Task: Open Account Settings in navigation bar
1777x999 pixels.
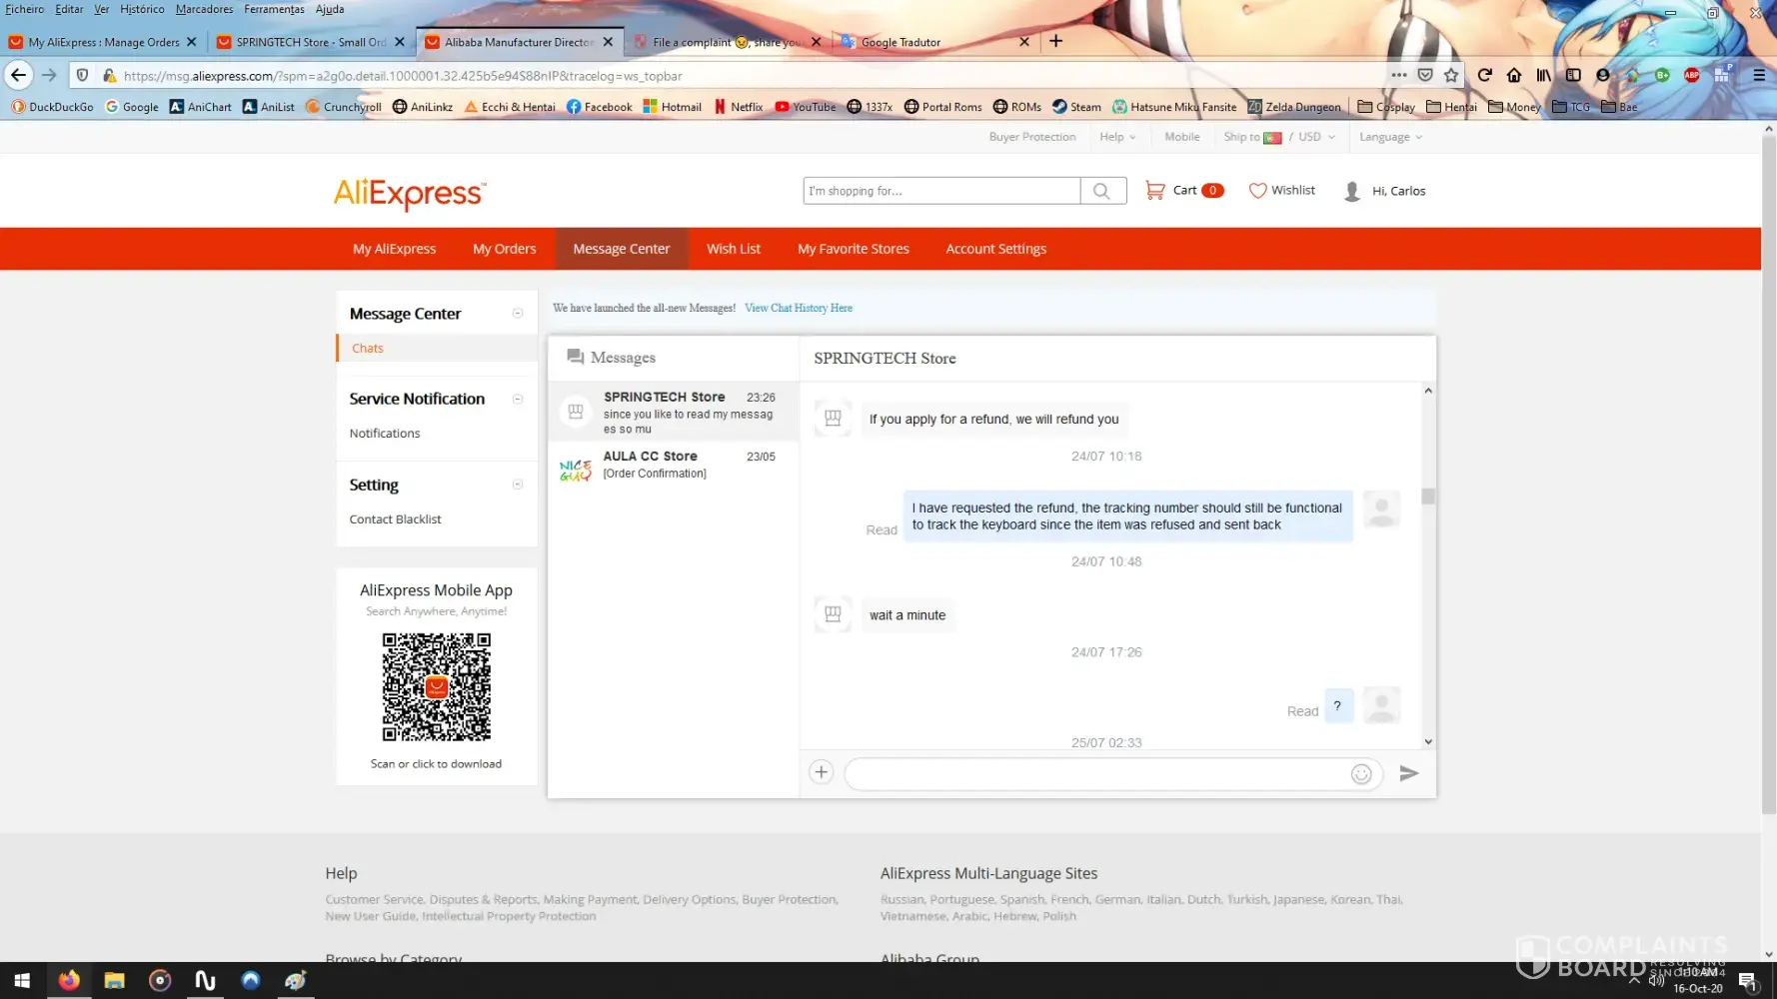Action: [995, 249]
